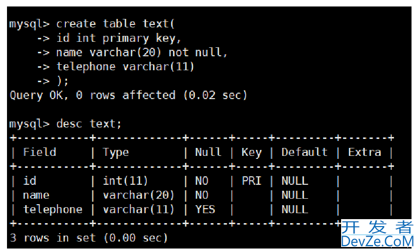Click the int(11) type cell
This screenshot has width=419, height=252.
pyautogui.click(x=125, y=181)
